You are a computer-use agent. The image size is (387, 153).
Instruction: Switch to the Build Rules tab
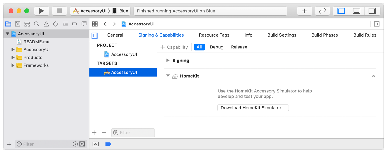click(365, 35)
